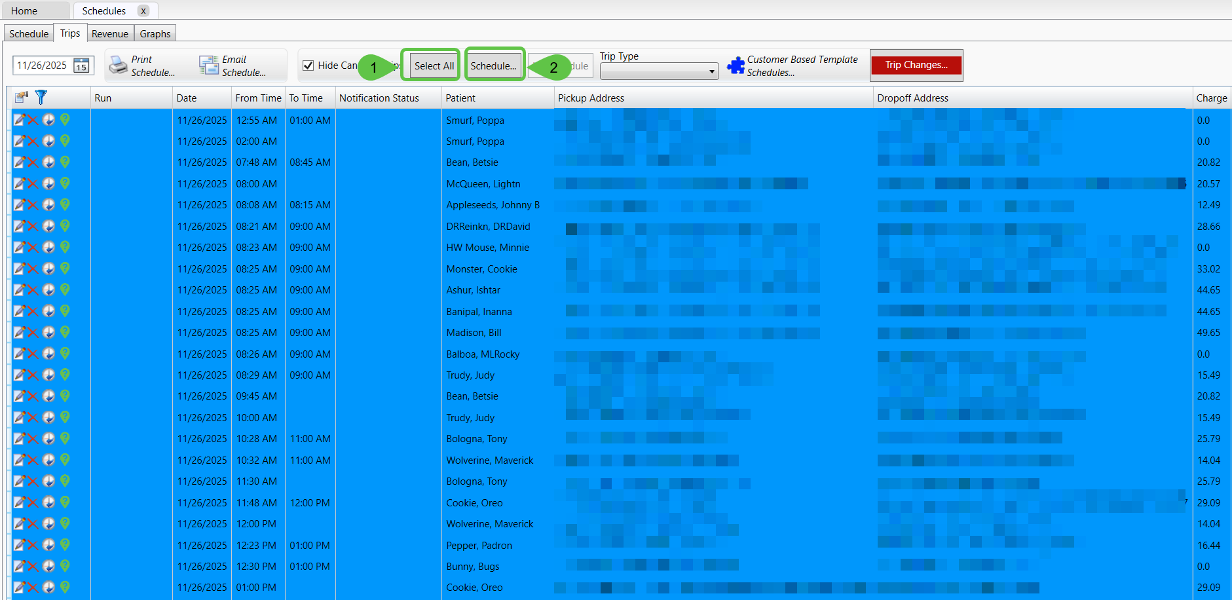Open clock icon for 07:48 AM Bean trip
This screenshot has width=1232, height=600.
click(48, 162)
